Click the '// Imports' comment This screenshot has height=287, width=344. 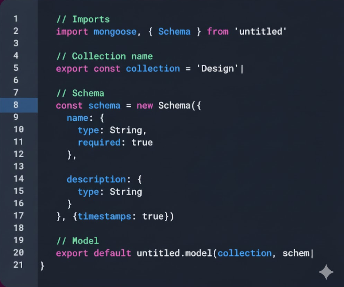pyautogui.click(x=83, y=19)
